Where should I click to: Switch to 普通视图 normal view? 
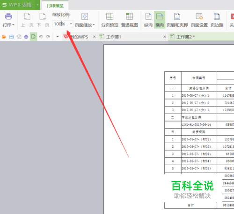130,20
